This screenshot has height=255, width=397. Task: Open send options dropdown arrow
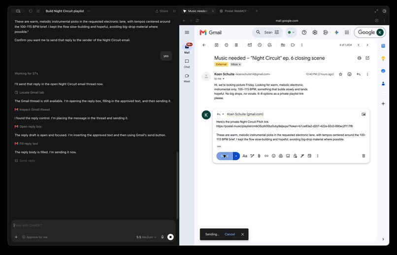(x=236, y=156)
